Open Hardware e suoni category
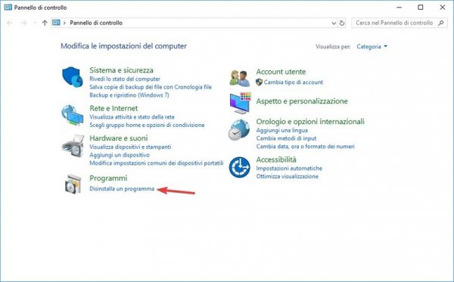Image resolution: width=454 pixels, height=282 pixels. [x=119, y=138]
